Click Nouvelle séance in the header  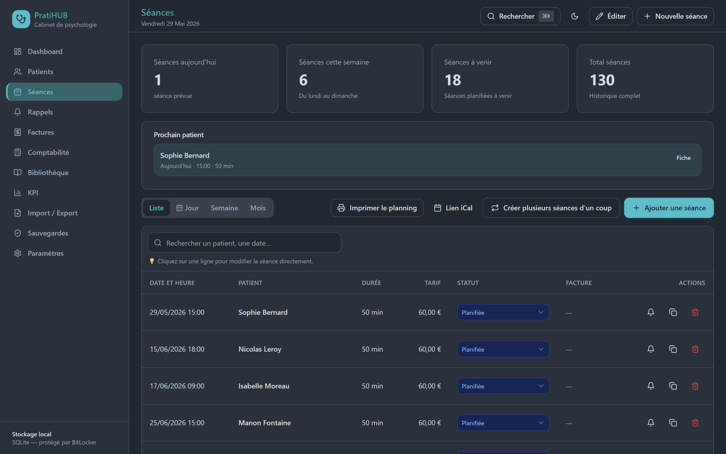pos(675,16)
